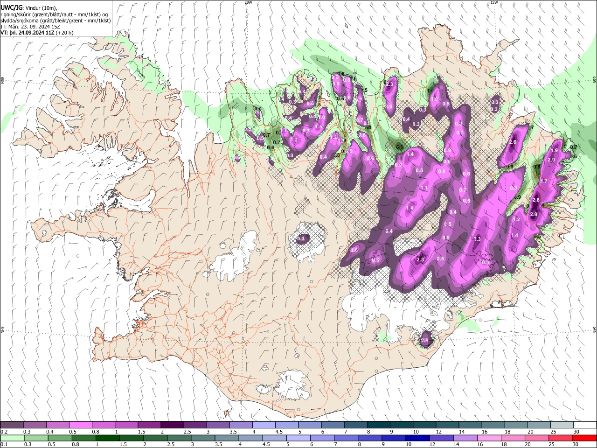The image size is (597, 448).
Task: Click the 1.7 snowfall value on the map
Action: [x=544, y=181]
